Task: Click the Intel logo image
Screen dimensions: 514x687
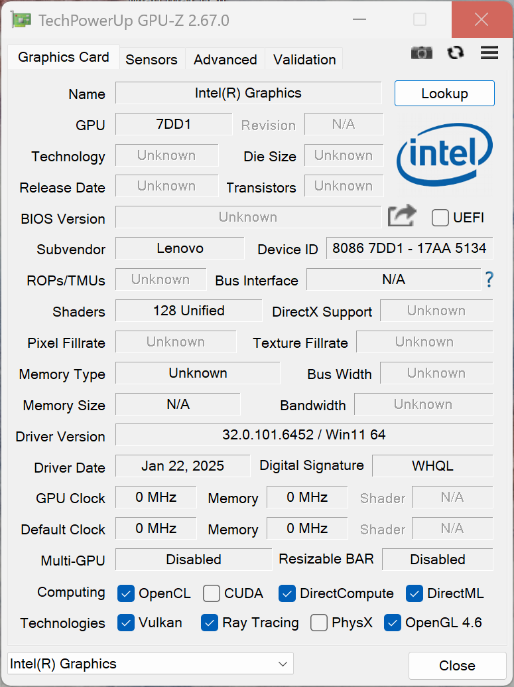Action: click(x=444, y=154)
